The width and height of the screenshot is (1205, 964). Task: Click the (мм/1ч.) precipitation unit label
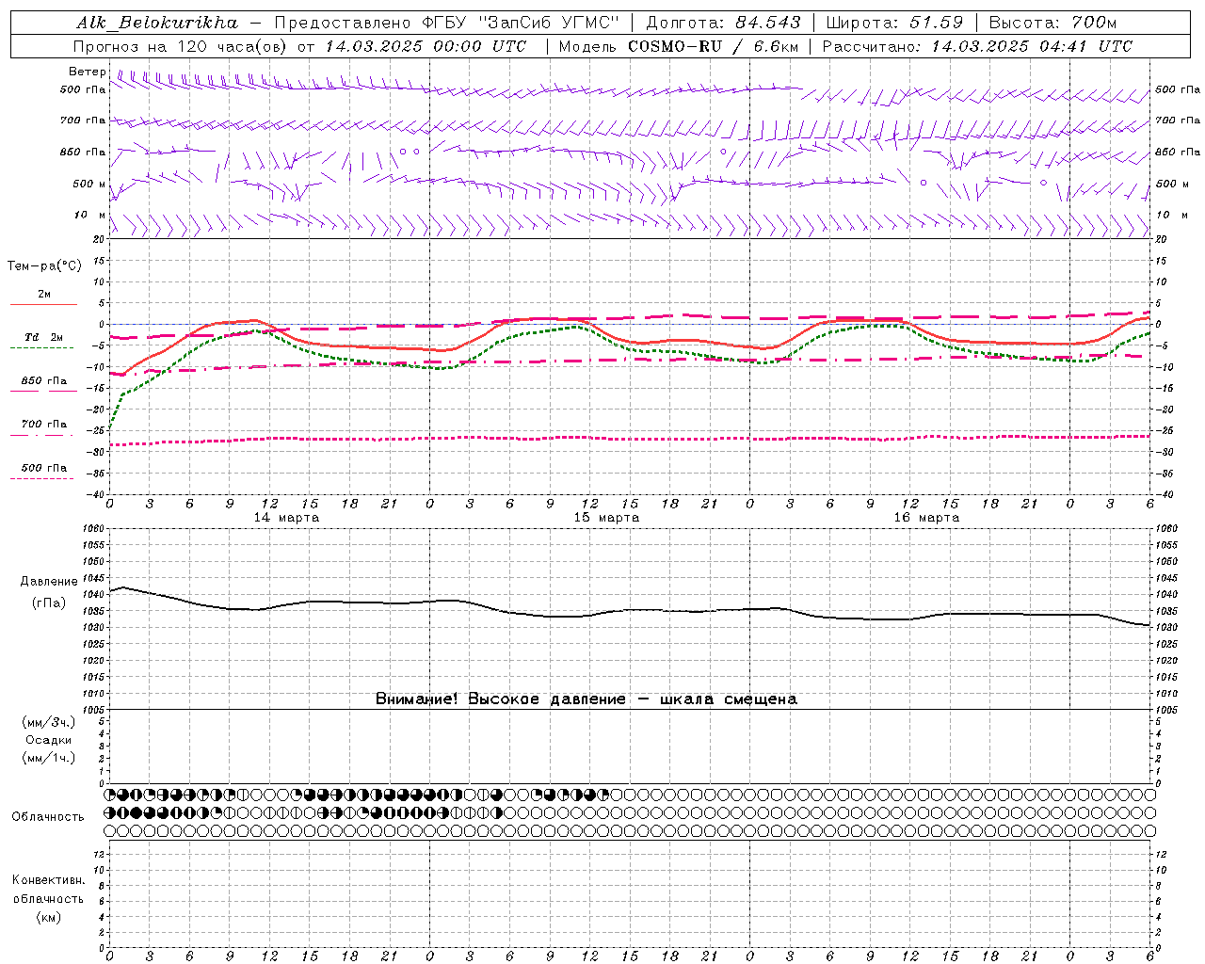coord(48,758)
